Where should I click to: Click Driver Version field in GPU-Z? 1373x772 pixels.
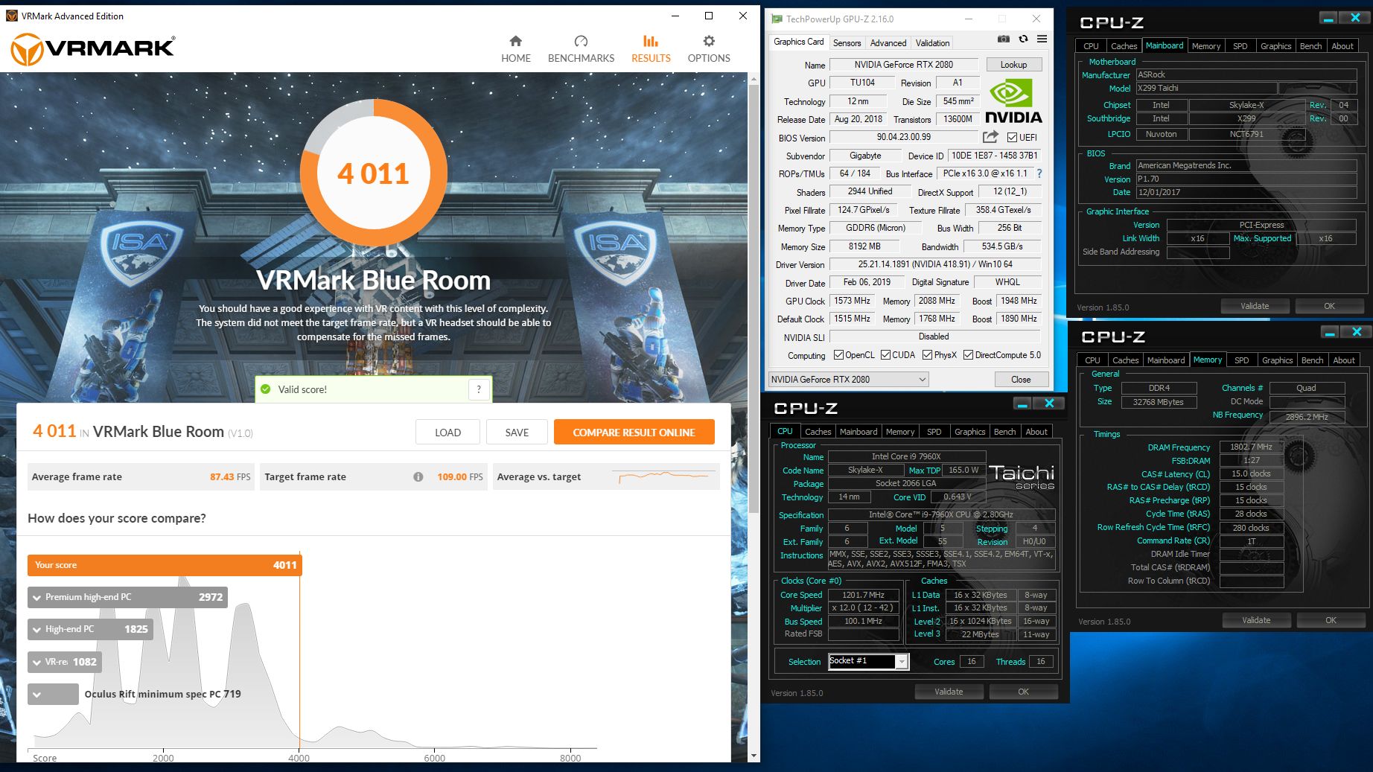click(935, 264)
